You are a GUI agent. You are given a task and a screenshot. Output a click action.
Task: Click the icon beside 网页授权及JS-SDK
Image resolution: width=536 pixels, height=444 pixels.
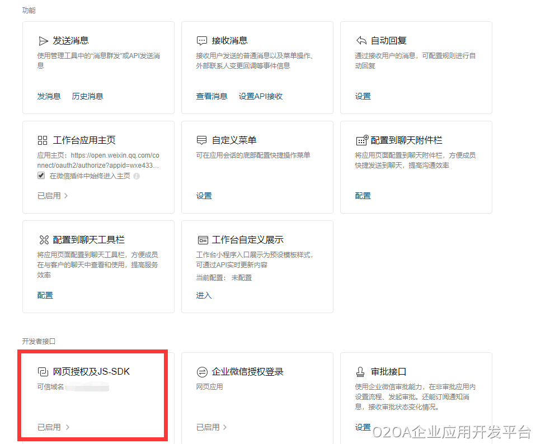point(43,372)
